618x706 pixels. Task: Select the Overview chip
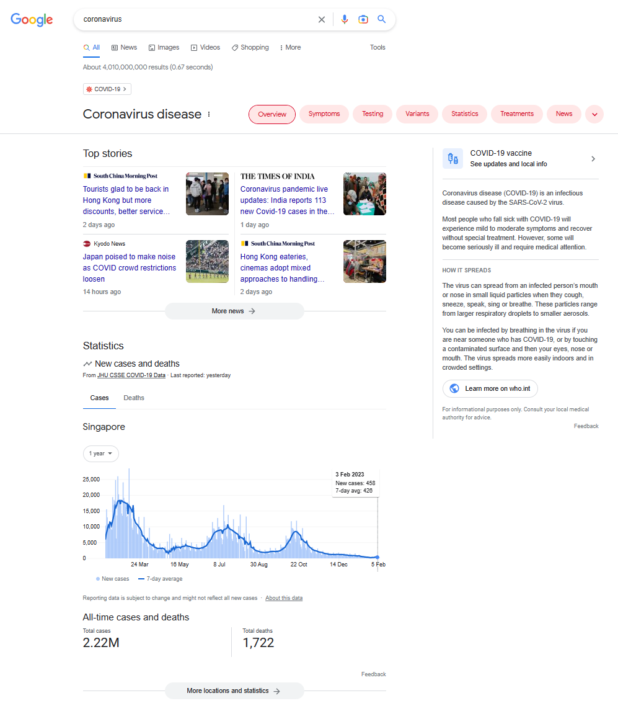coord(272,114)
